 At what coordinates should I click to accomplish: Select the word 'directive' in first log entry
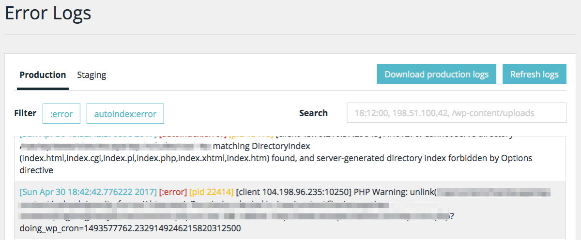click(x=36, y=170)
